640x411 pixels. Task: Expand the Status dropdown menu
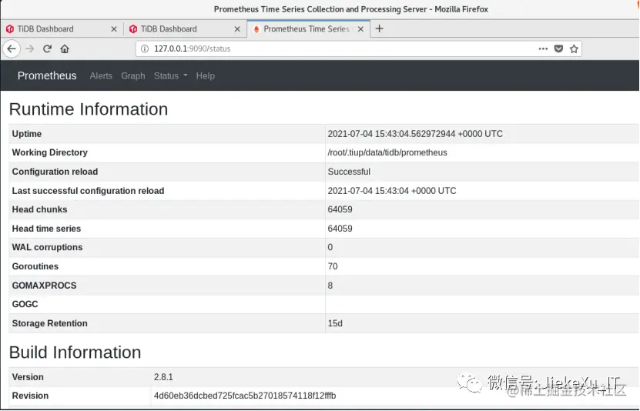pyautogui.click(x=171, y=76)
